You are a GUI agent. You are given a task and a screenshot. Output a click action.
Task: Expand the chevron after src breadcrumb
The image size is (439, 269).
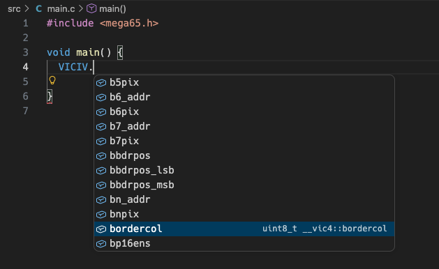[27, 8]
